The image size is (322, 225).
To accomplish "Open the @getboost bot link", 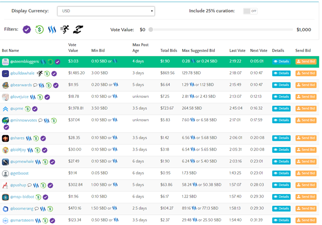I will point(19,173).
